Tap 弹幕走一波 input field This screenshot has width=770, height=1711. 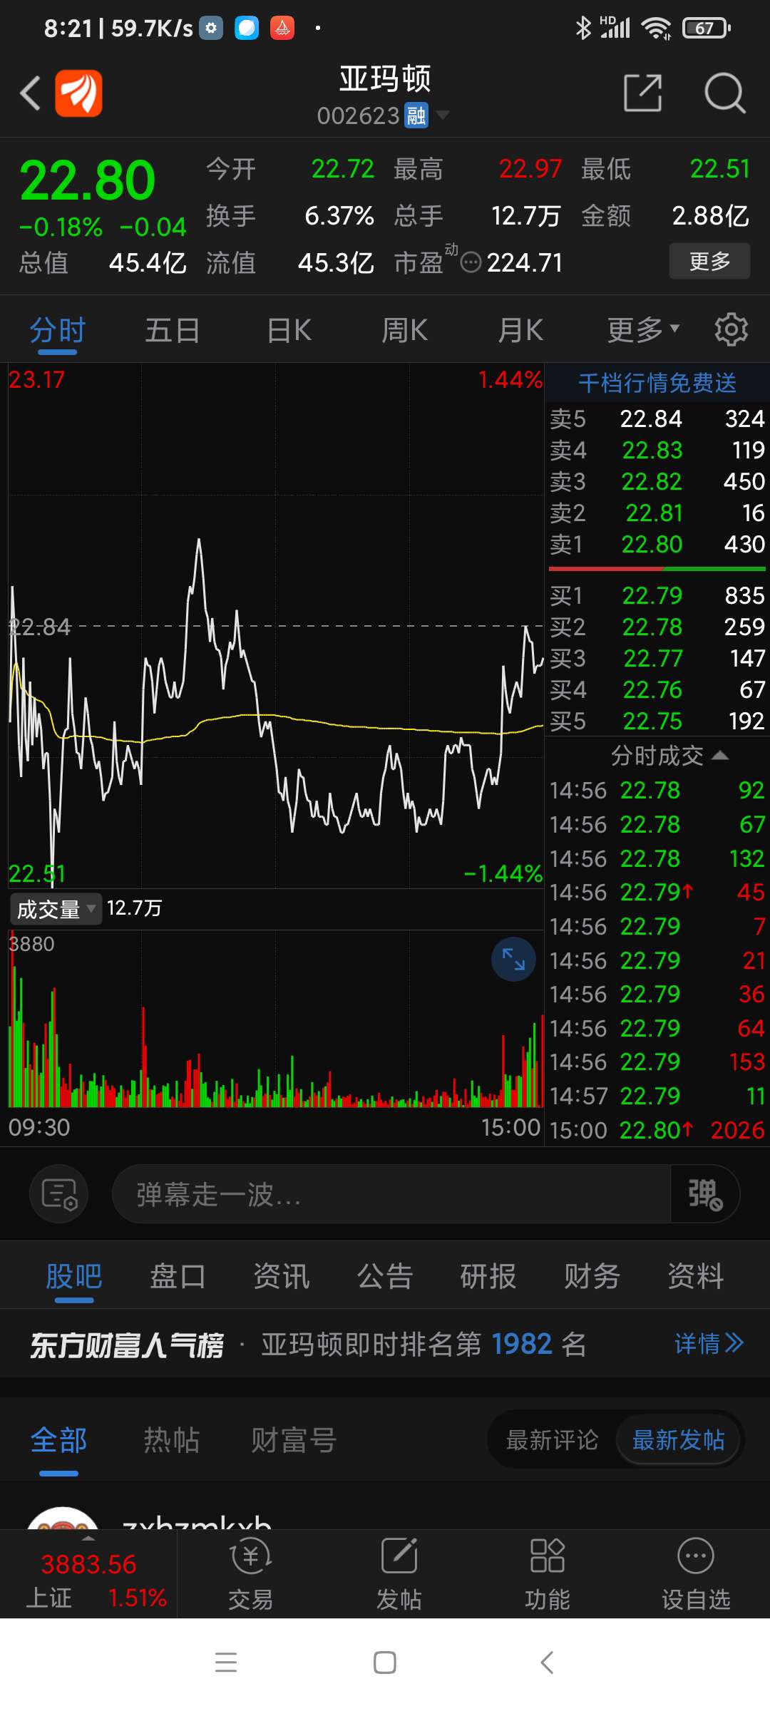pos(391,1194)
